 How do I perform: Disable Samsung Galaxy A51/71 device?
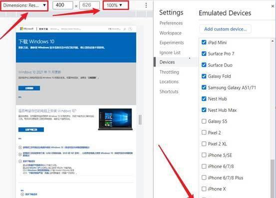204,87
